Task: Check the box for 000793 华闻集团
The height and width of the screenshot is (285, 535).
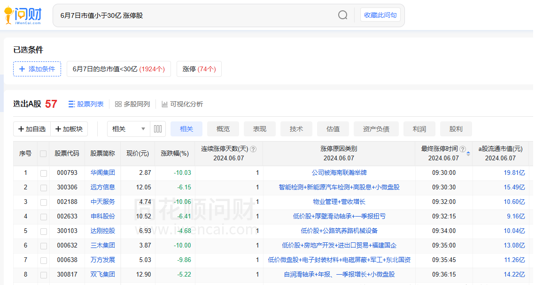Action: point(44,173)
